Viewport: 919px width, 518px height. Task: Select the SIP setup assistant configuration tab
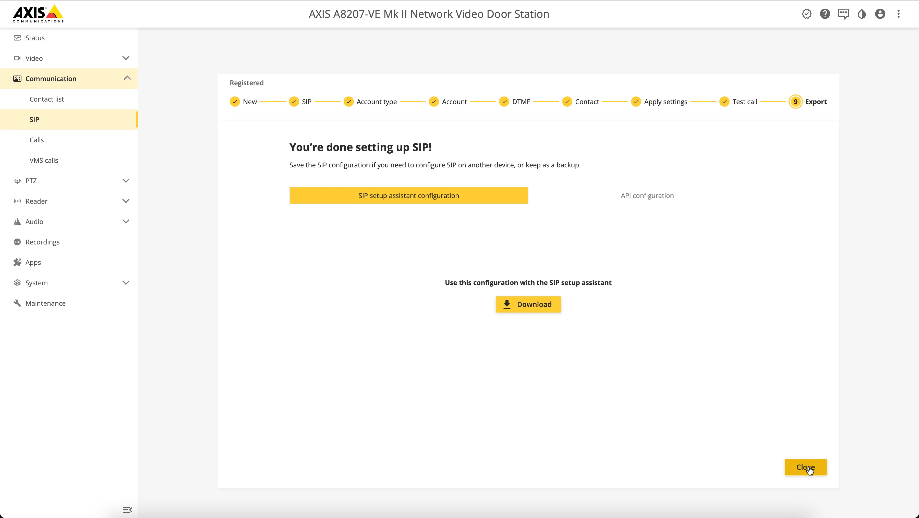(409, 195)
